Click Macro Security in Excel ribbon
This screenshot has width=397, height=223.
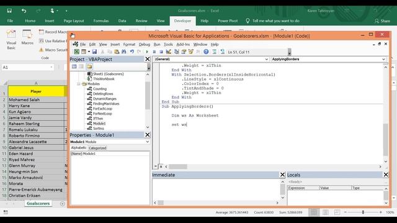[x=53, y=50]
